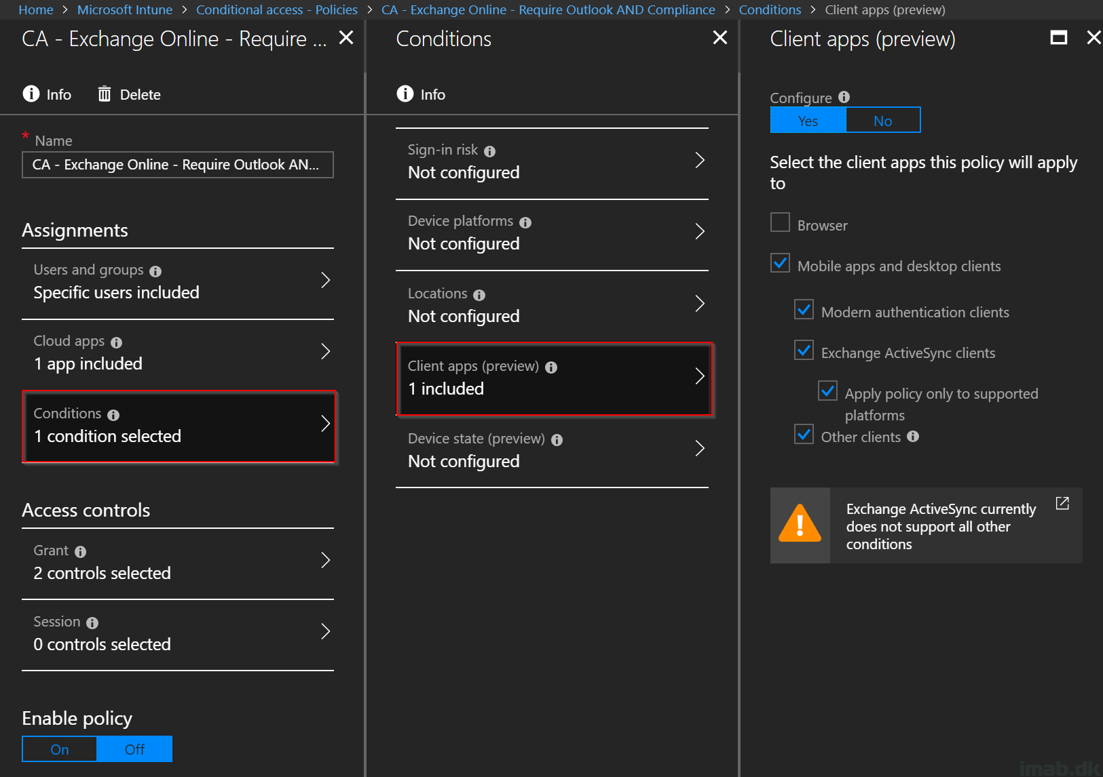The image size is (1103, 777).
Task: Click the info tooltip icon next to Locations
Action: [x=479, y=295]
